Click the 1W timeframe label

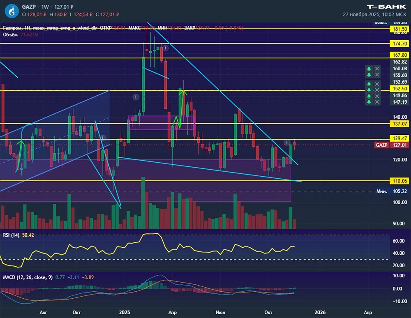(x=45, y=7)
